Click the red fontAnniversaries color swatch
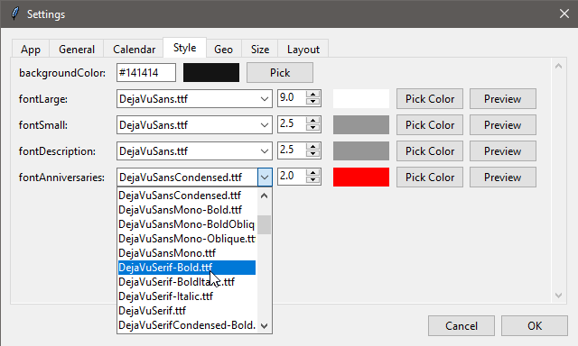The height and width of the screenshot is (346, 578). 361,177
